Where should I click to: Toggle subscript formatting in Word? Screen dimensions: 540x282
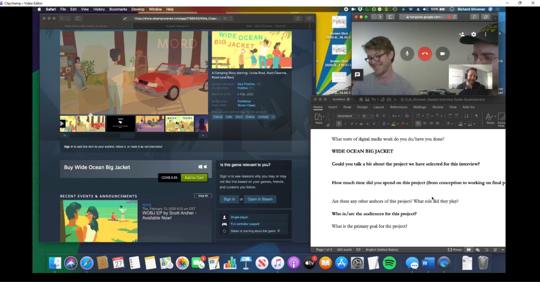point(368,123)
